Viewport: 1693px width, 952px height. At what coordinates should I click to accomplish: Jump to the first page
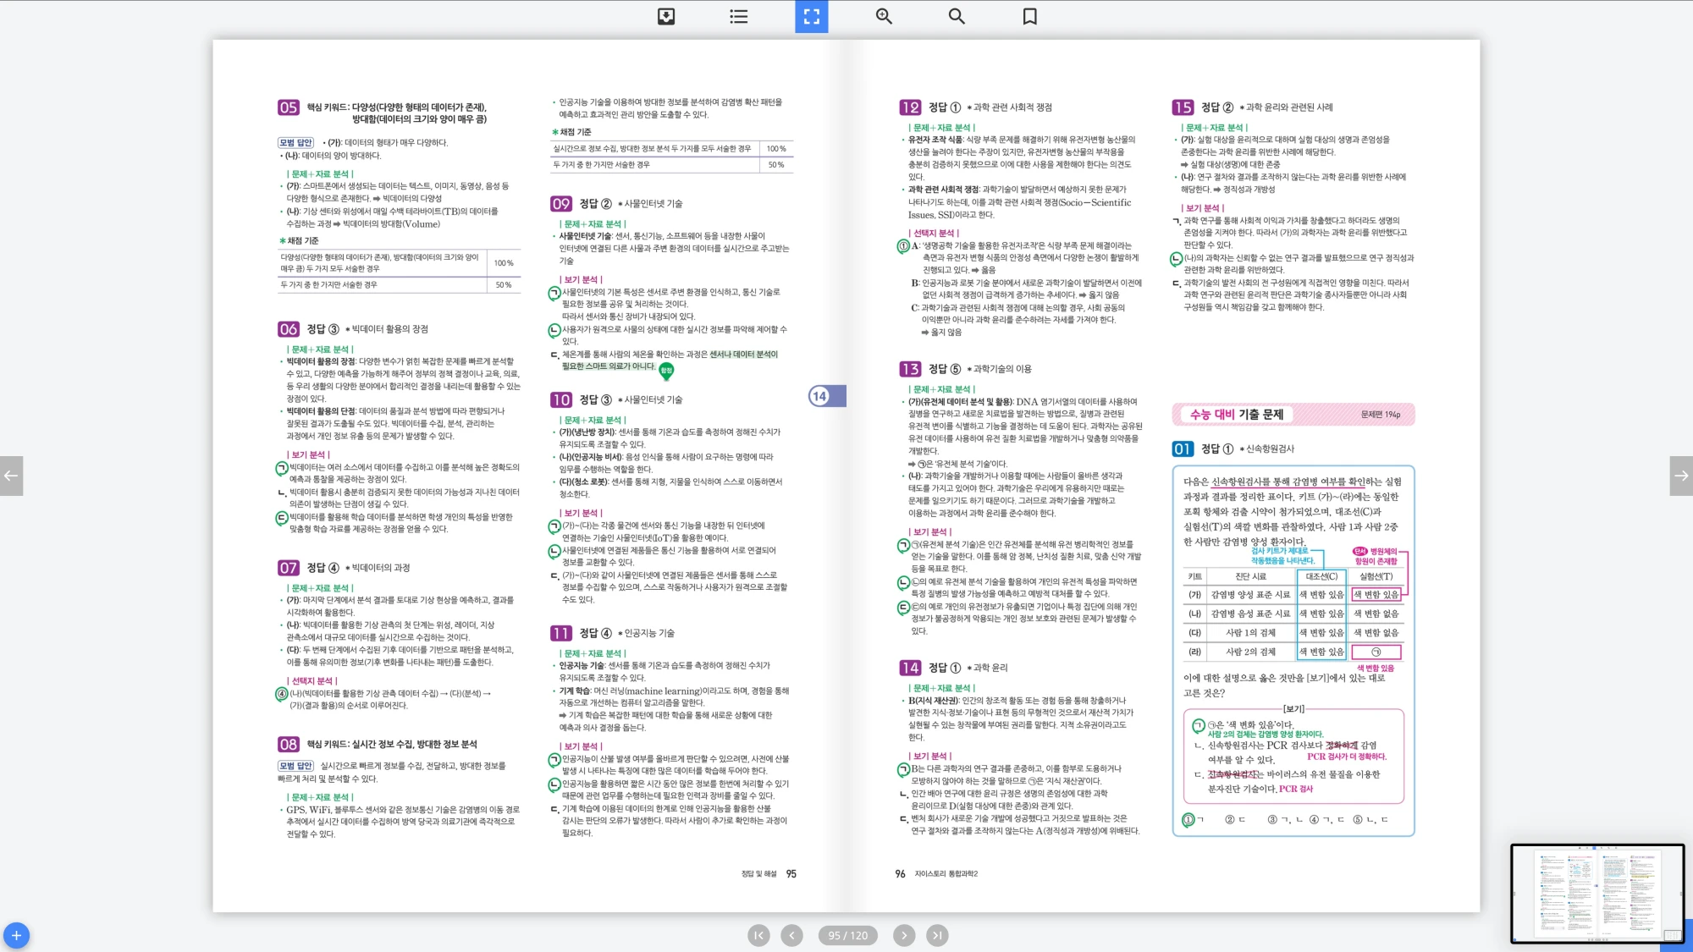coord(758,935)
